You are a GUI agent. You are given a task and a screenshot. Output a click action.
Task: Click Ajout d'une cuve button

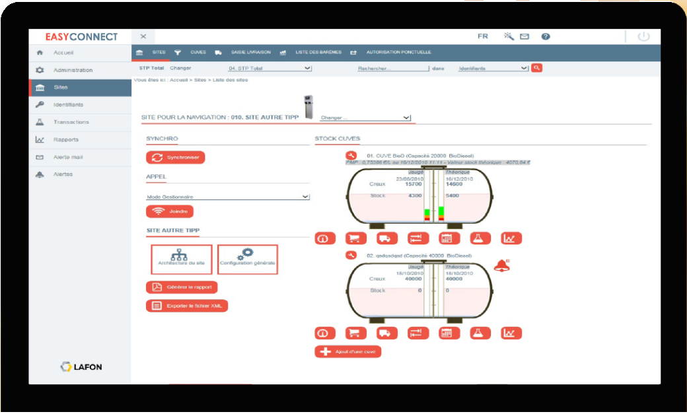(x=348, y=352)
